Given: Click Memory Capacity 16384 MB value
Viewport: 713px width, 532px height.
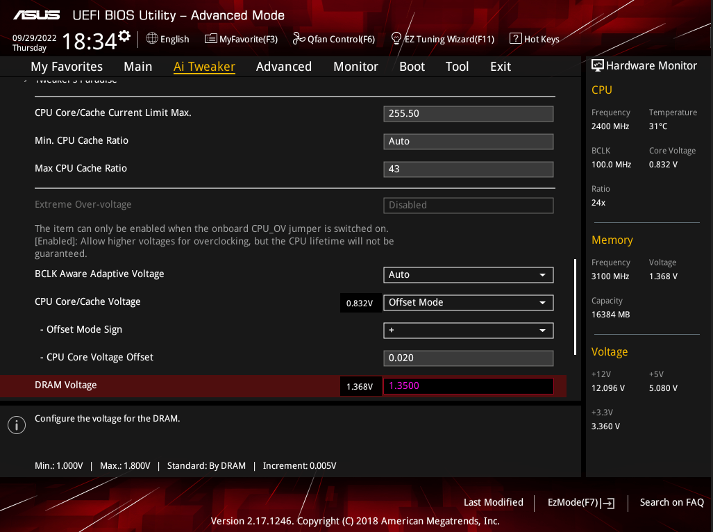Looking at the screenshot, I should tap(611, 315).
